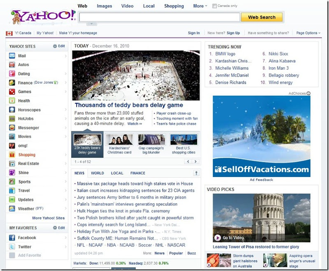329x271 pixels.
Task: Open the Ad Feedback link
Action: tap(262, 180)
